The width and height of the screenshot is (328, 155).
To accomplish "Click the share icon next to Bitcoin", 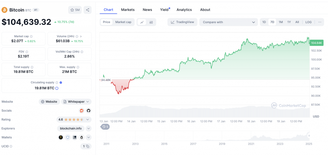I will click(87, 10).
